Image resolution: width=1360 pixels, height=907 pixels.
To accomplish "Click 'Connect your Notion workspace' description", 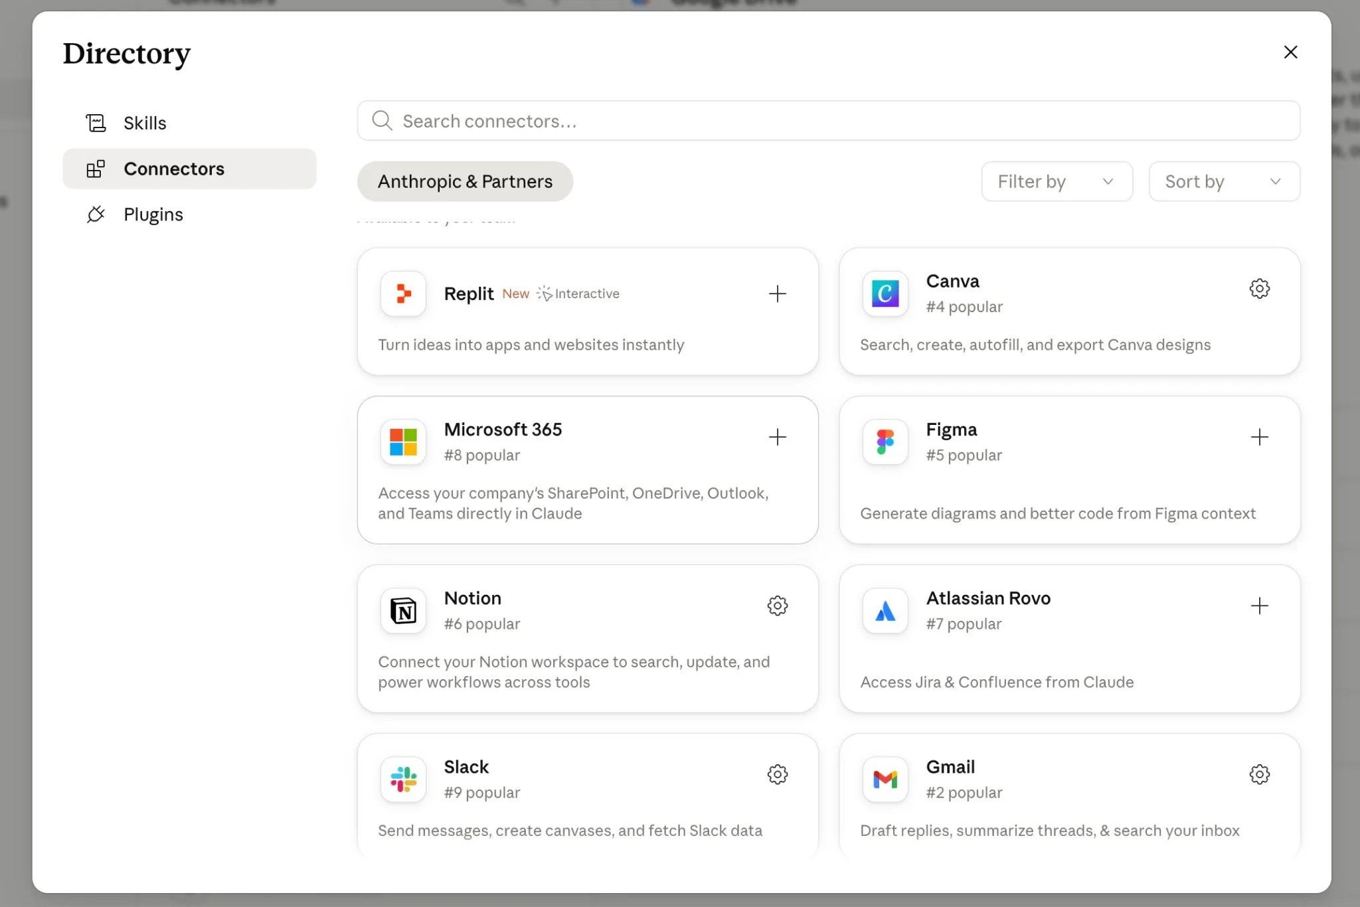I will [x=574, y=672].
